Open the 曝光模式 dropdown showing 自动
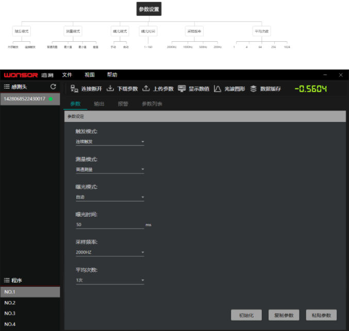The height and width of the screenshot is (331, 349). pyautogui.click(x=110, y=197)
